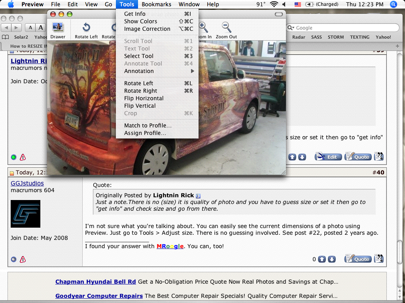Viewport: 405px width, 303px height.
Task: Expand the Annotation submenu arrow
Action: 193,71
